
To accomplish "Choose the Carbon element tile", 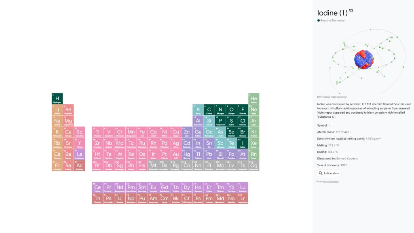I will click(x=209, y=110).
